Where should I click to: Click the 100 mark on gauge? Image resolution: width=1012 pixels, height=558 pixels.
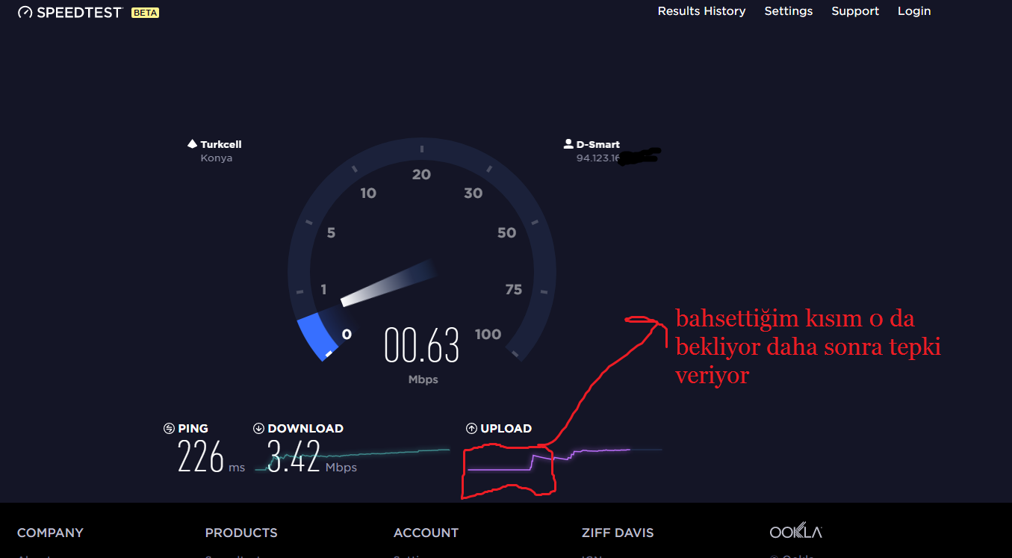488,335
